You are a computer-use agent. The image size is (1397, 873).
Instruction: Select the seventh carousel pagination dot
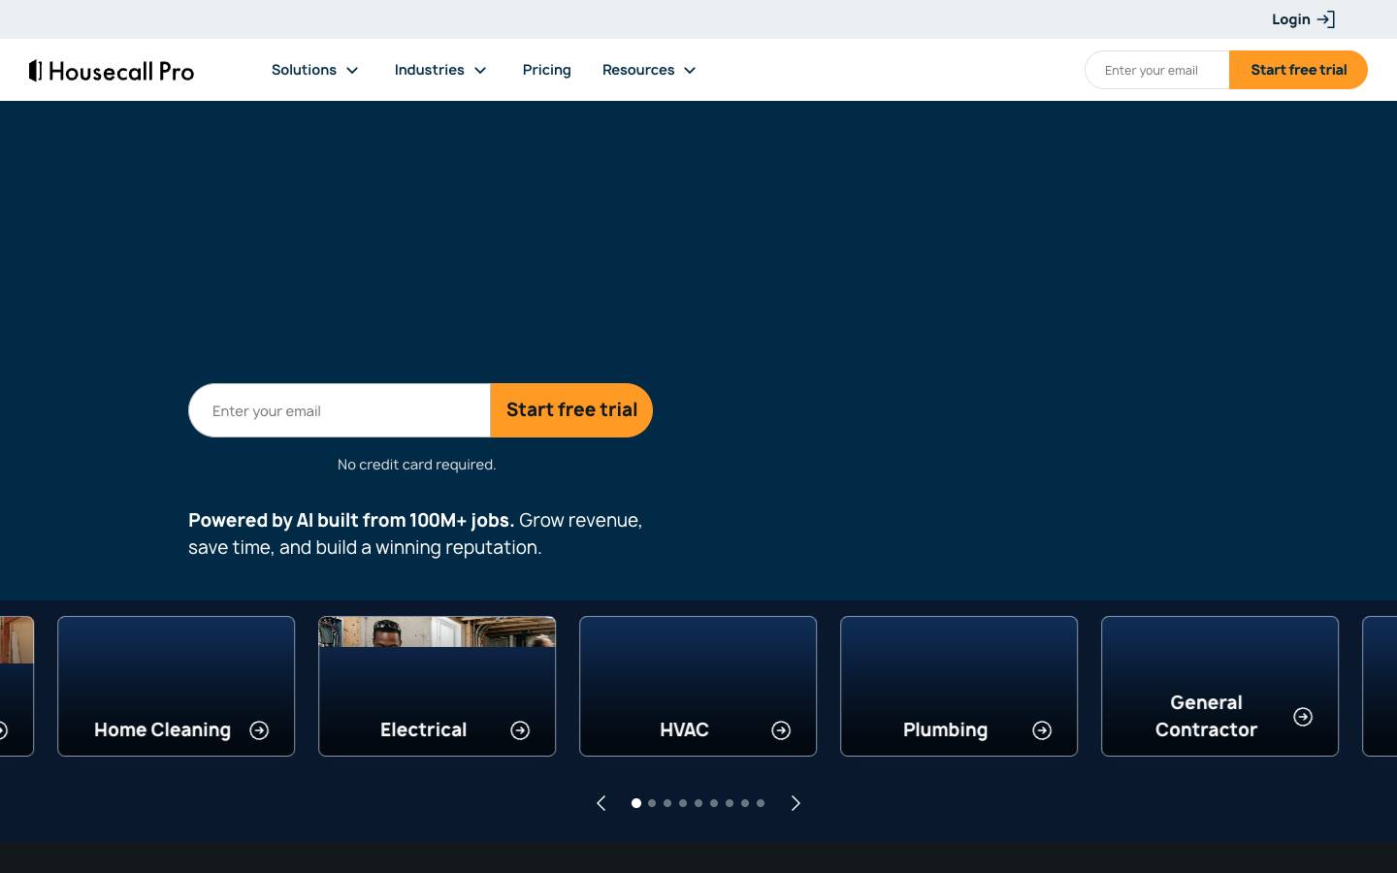tap(730, 803)
